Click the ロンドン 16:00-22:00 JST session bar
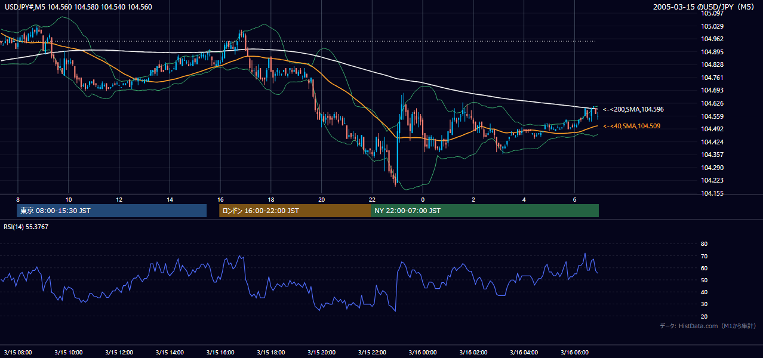This screenshot has width=763, height=358. (x=295, y=211)
